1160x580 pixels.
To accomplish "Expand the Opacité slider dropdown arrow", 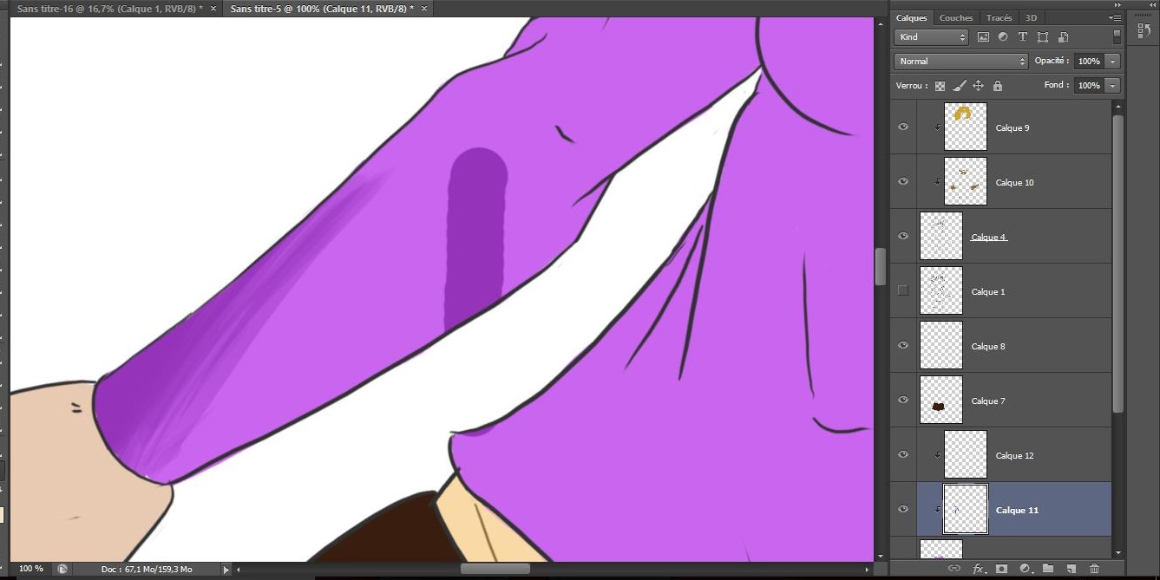I will [x=1112, y=62].
